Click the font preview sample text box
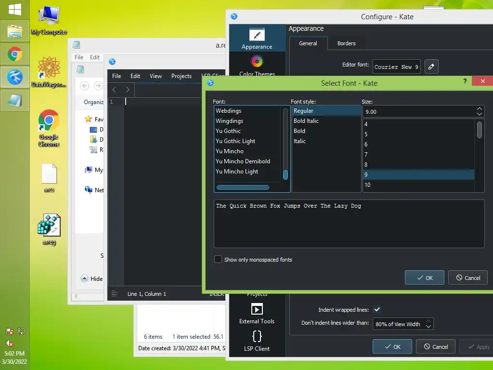Image resolution: width=493 pixels, height=370 pixels. [x=349, y=224]
